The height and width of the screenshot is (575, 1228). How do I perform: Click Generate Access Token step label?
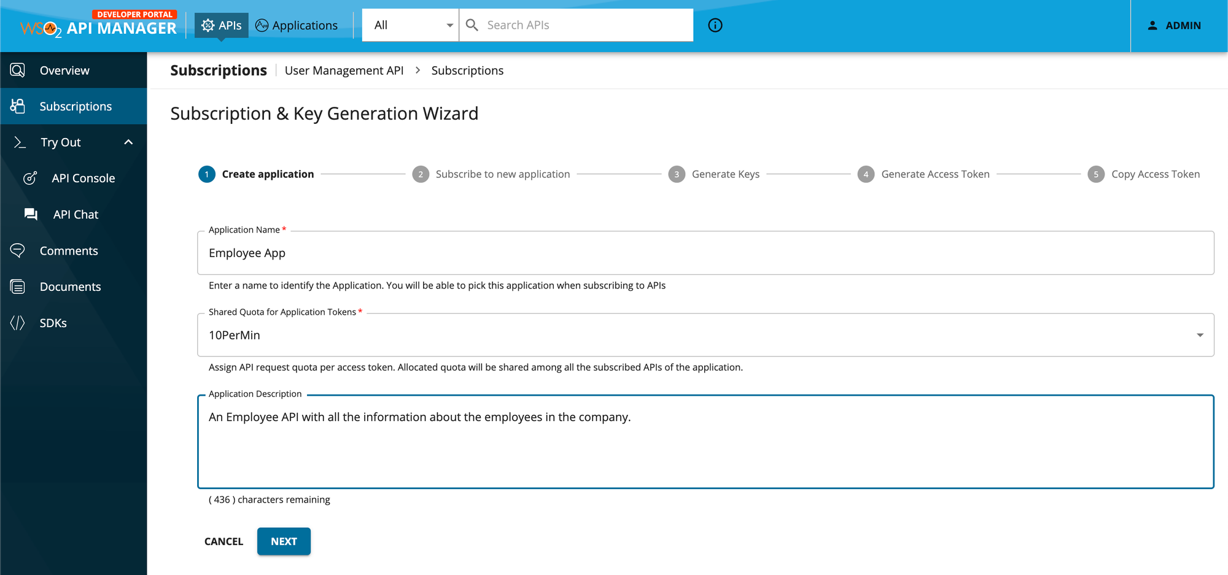click(x=935, y=174)
